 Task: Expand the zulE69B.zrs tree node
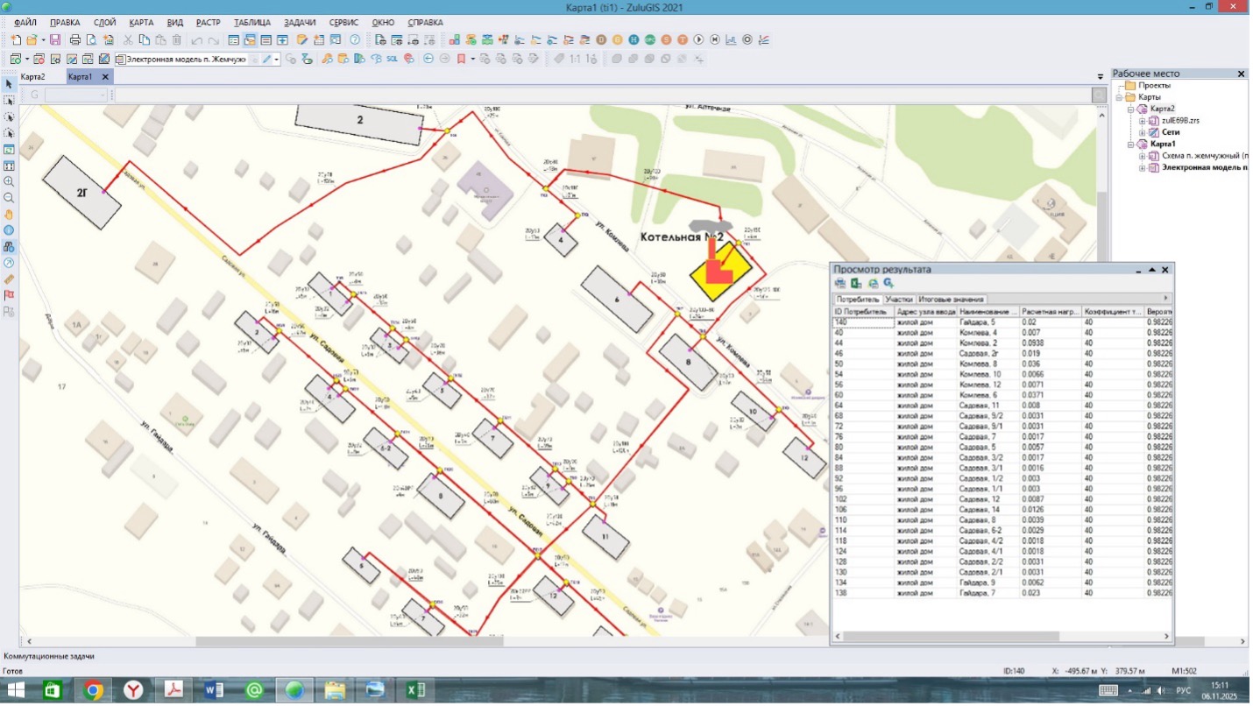tap(1143, 121)
